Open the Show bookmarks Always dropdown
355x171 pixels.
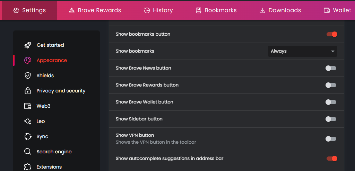302,51
